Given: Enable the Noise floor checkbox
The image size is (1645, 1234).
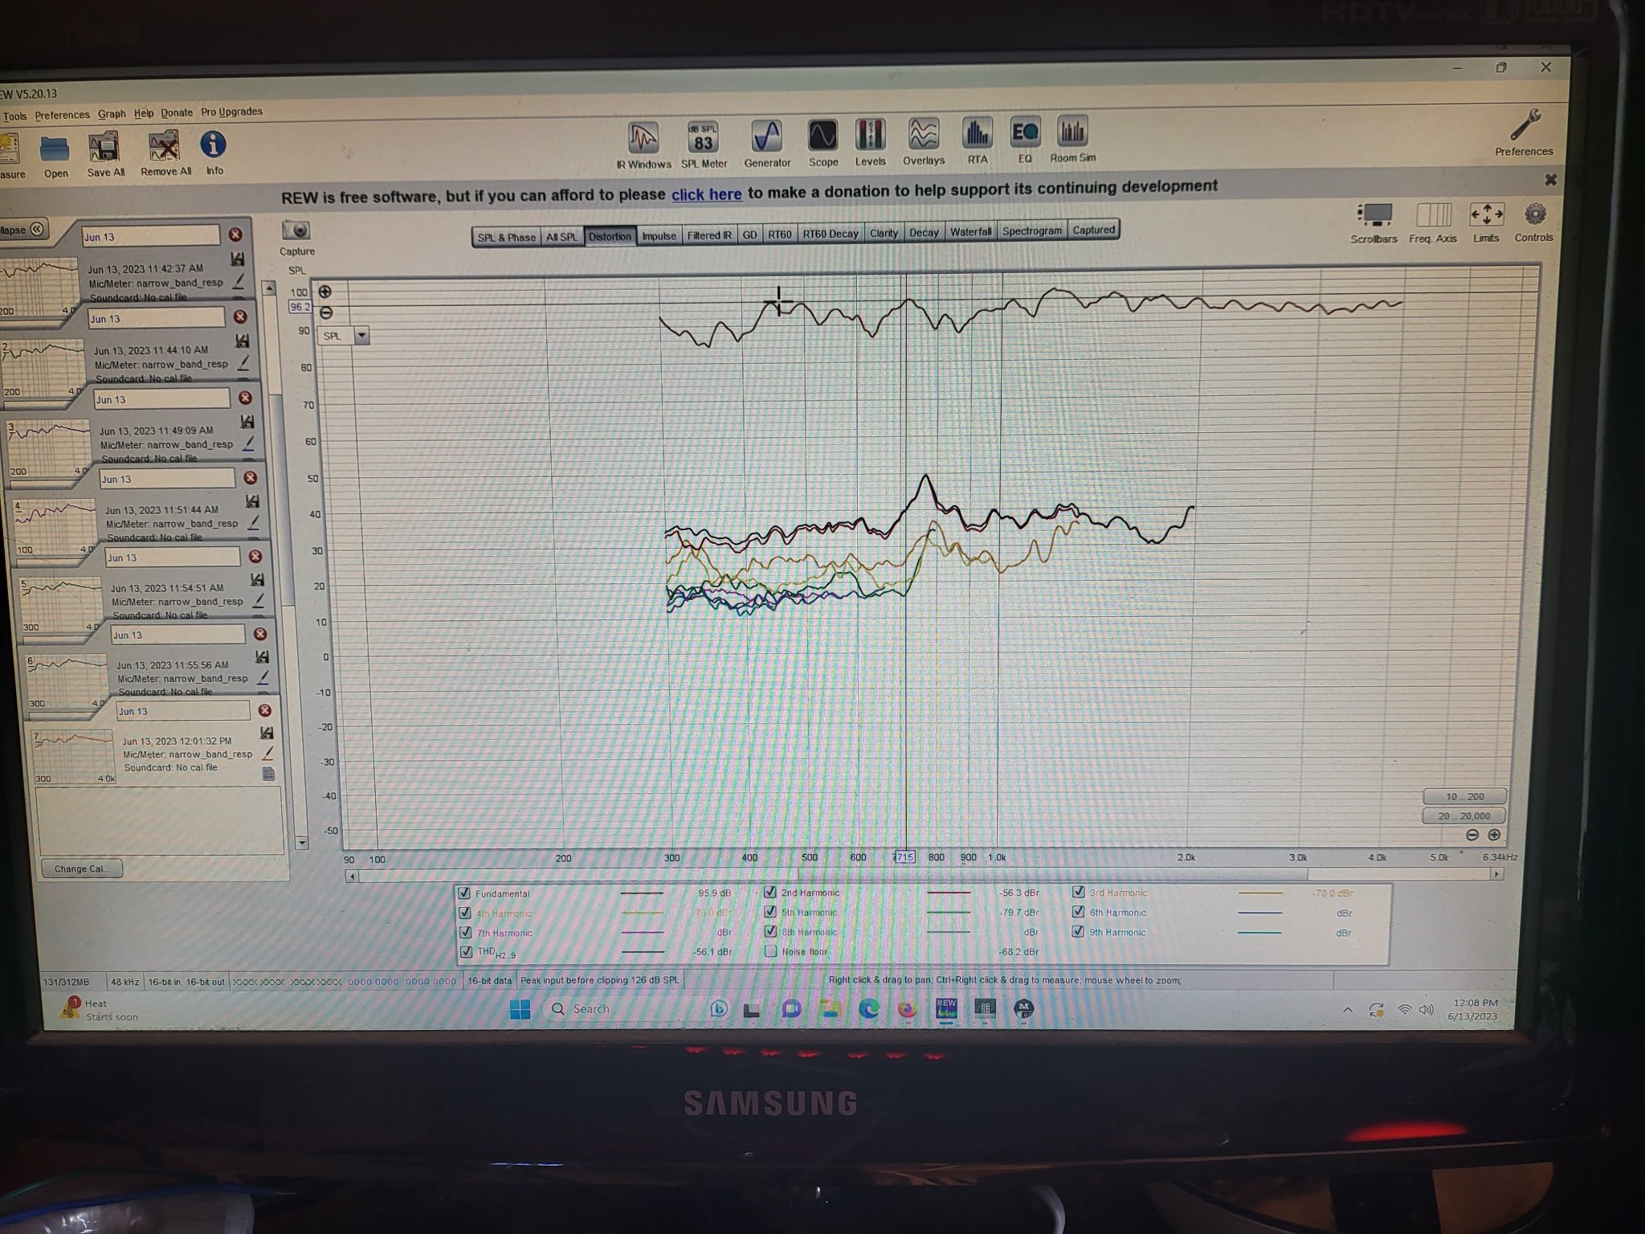Looking at the screenshot, I should 771,951.
